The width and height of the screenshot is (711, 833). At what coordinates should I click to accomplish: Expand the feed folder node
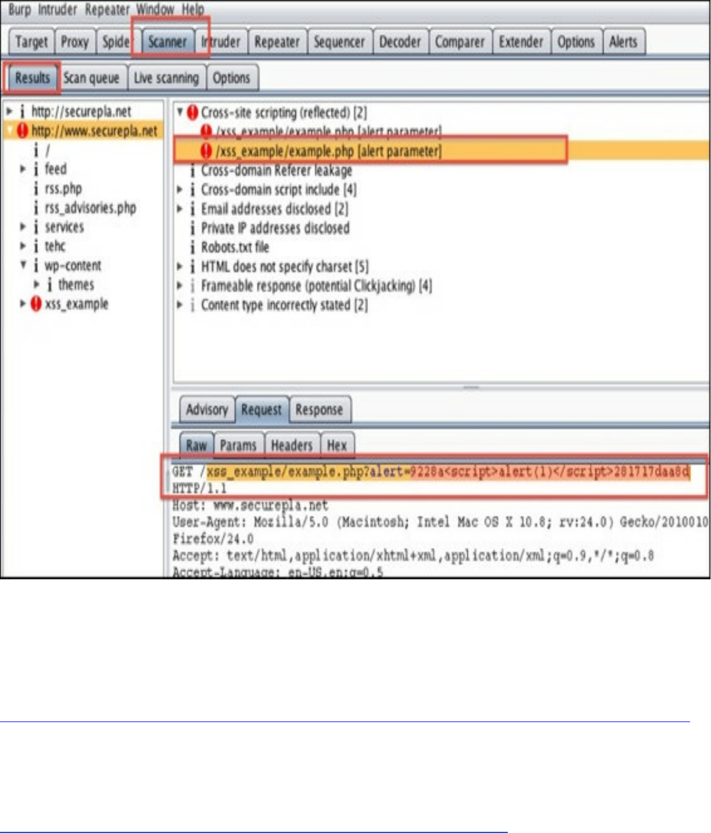click(x=23, y=169)
